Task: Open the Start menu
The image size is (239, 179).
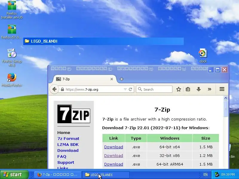Action: pos(14,175)
